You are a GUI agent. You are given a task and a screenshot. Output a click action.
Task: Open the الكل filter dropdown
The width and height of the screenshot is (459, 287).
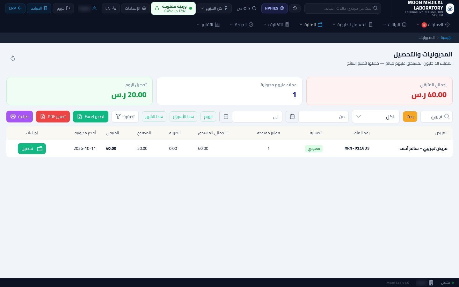[375, 117]
